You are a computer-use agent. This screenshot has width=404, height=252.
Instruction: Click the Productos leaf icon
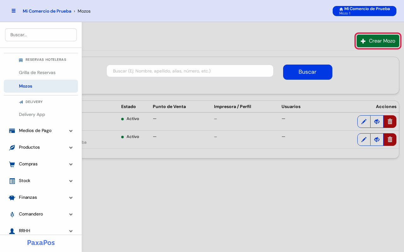[x=12, y=147]
